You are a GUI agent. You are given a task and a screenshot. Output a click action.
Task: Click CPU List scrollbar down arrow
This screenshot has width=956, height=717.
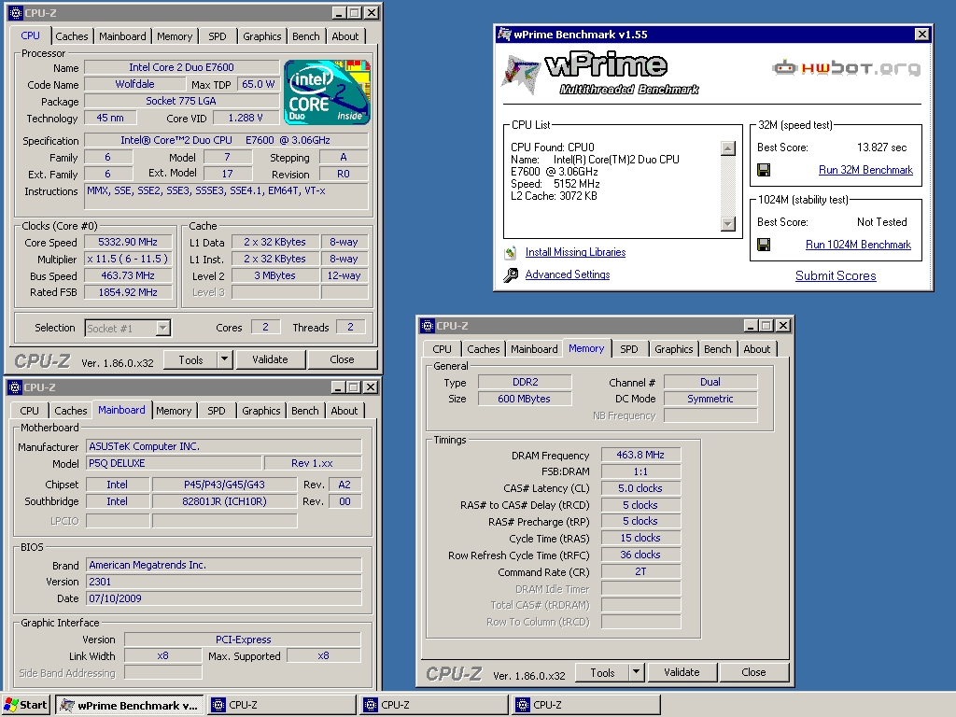pos(728,224)
